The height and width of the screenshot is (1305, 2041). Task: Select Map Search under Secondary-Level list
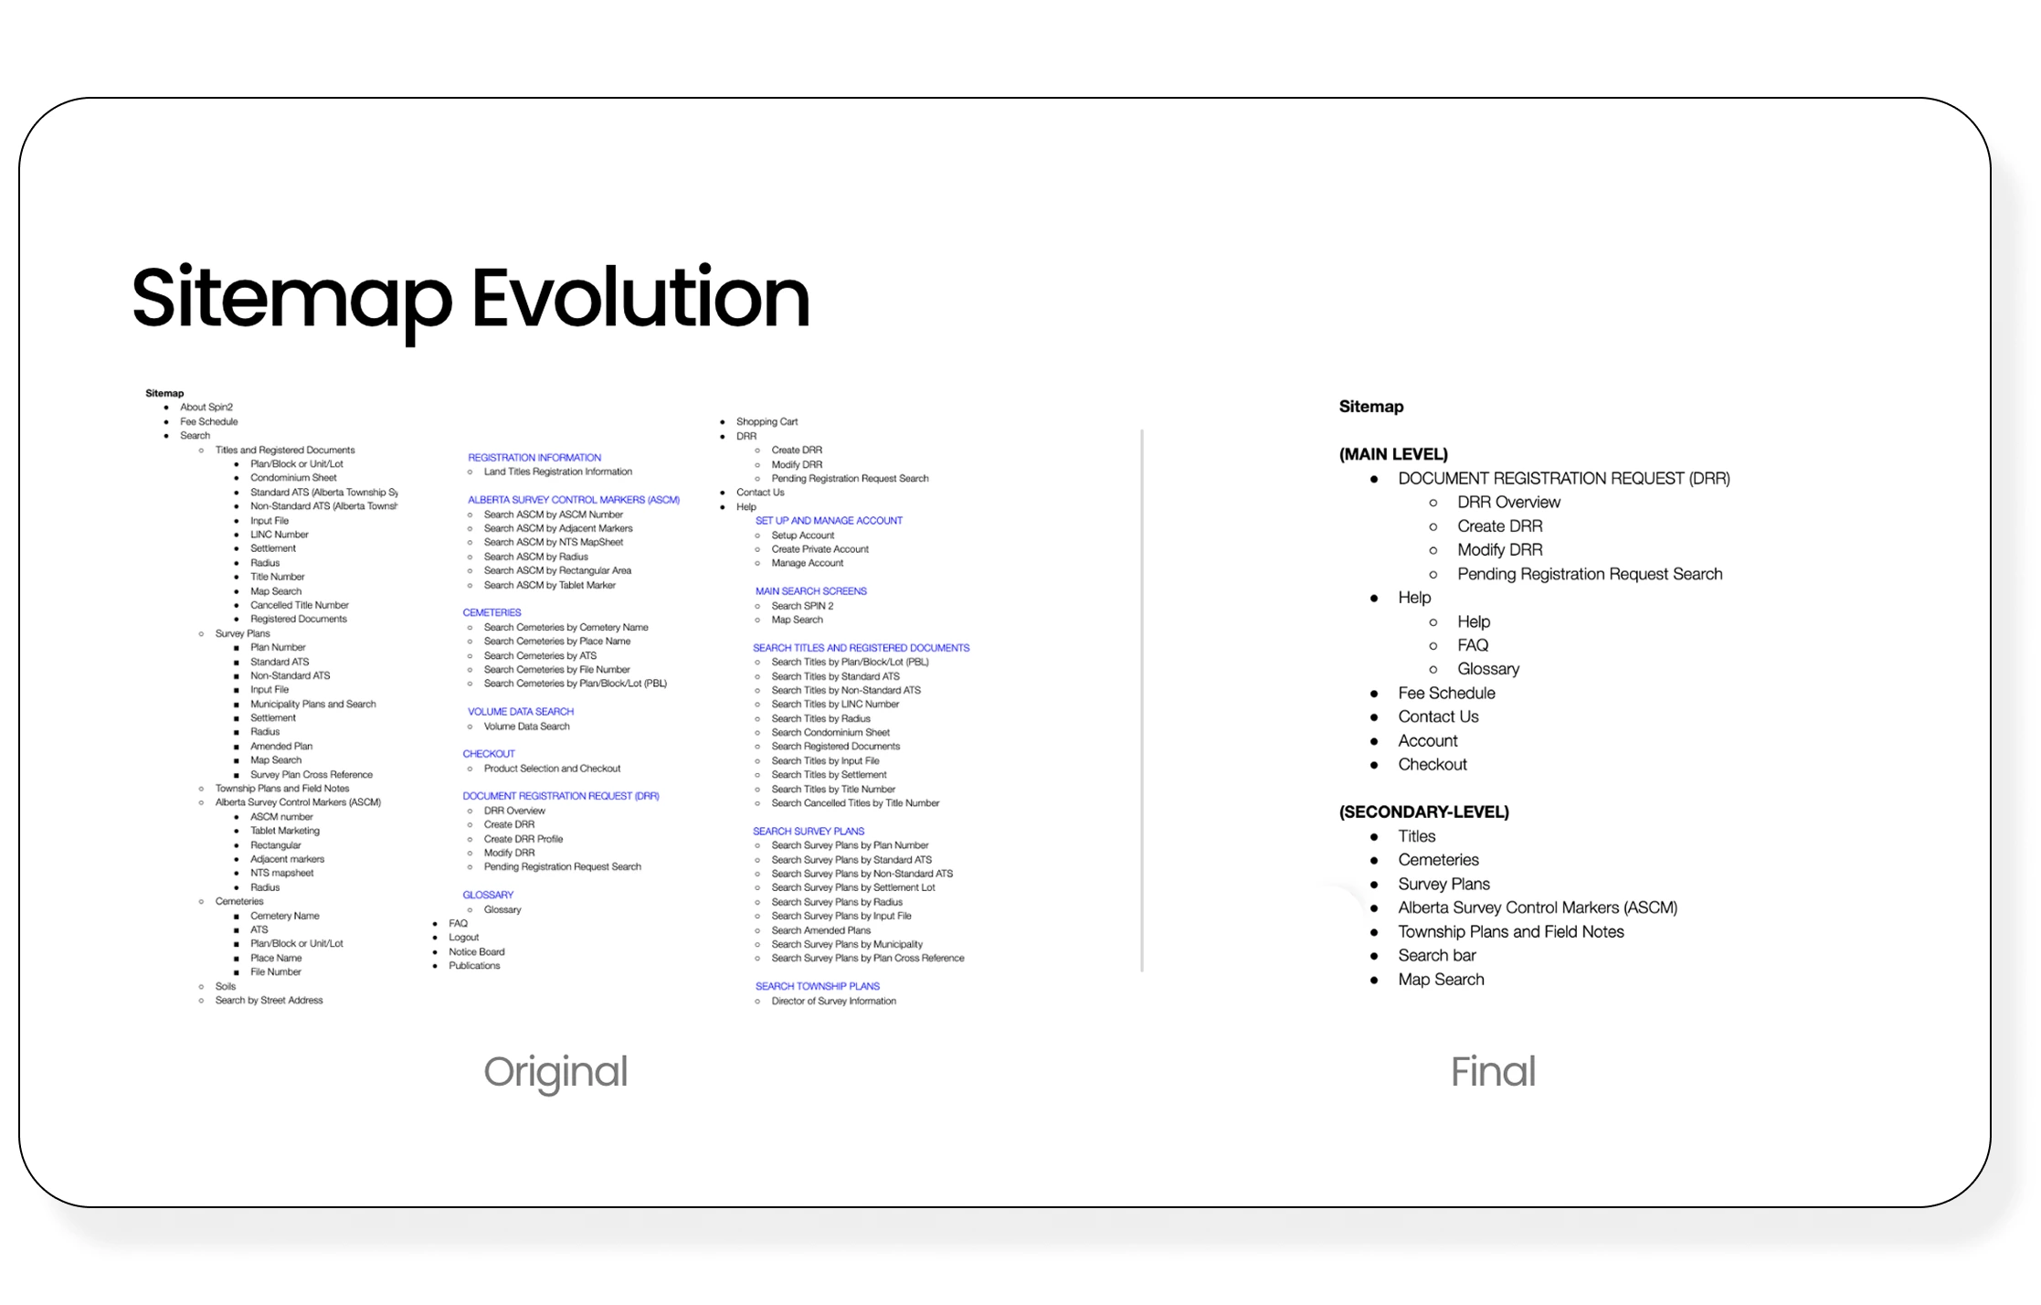click(1441, 980)
